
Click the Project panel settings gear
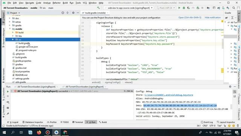tap(73, 13)
